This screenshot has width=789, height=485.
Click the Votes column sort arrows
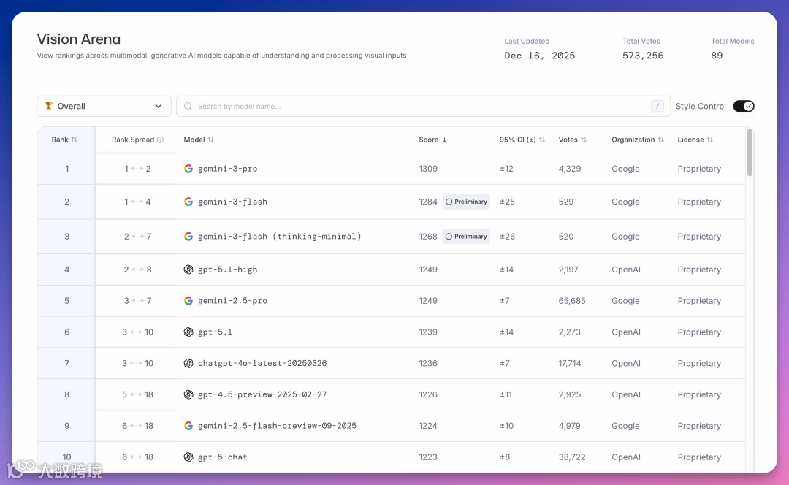[x=584, y=140]
